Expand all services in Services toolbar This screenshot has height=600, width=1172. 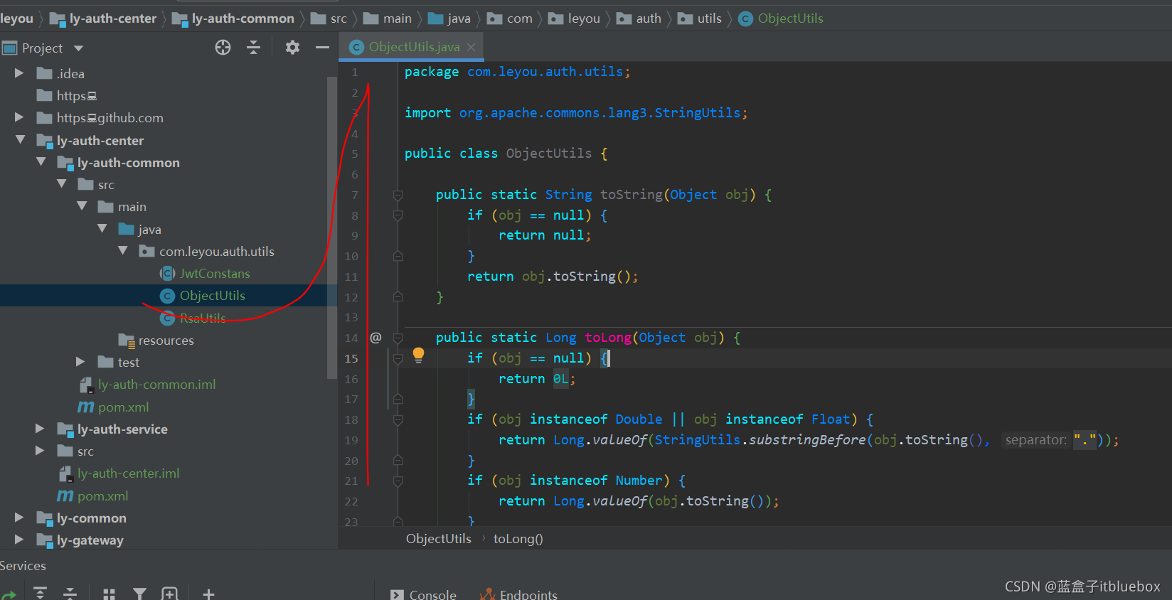tap(41, 594)
